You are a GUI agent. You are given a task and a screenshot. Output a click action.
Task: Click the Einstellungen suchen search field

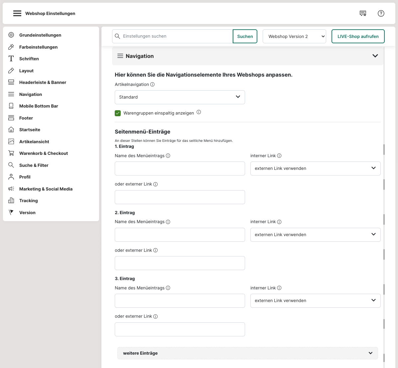click(x=176, y=36)
